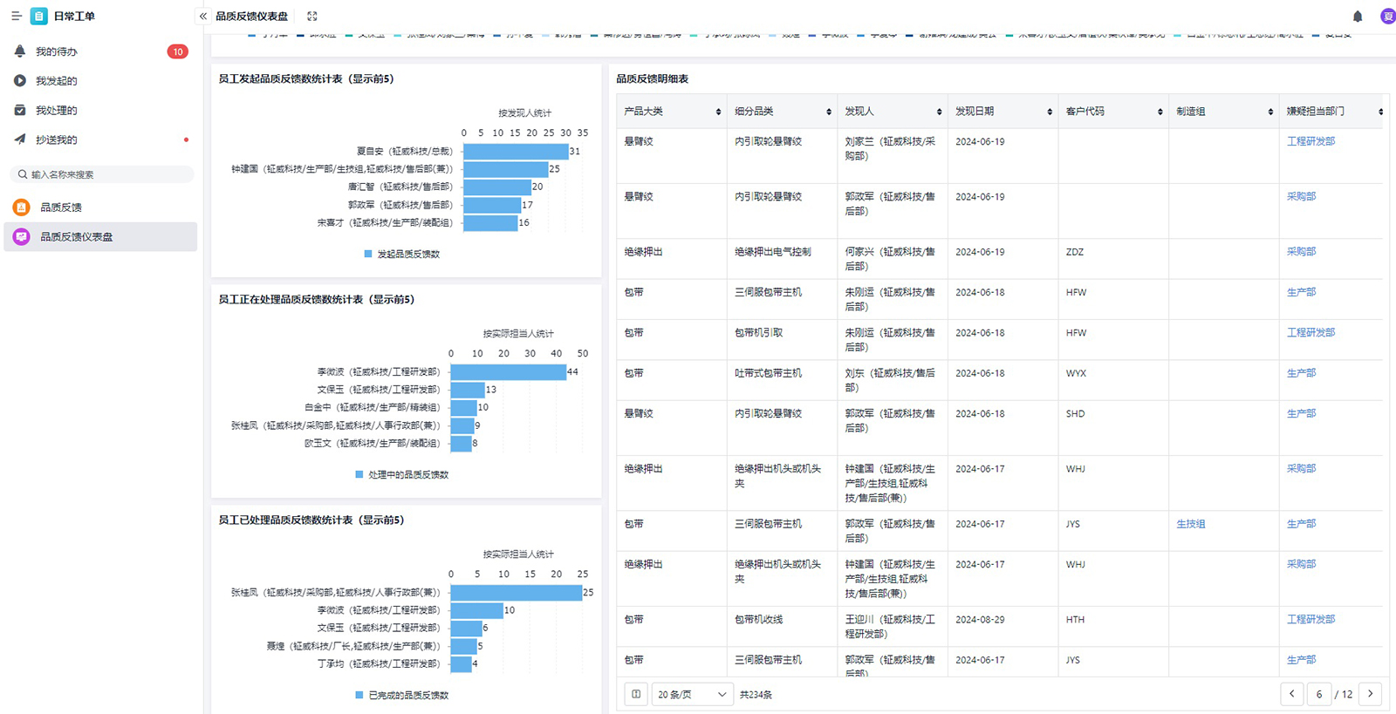Viewport: 1396px width, 714px height.
Task: Sort by the 产品大类 column arrows
Action: click(718, 112)
